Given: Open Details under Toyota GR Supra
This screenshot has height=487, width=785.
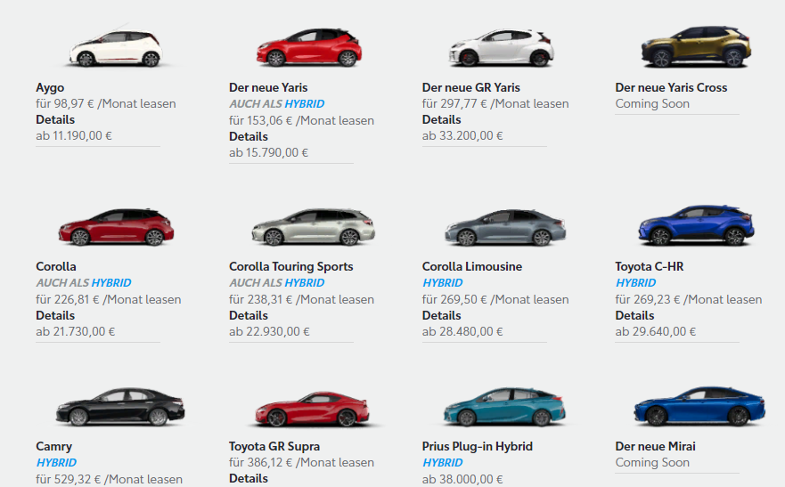Looking at the screenshot, I should click(x=249, y=479).
